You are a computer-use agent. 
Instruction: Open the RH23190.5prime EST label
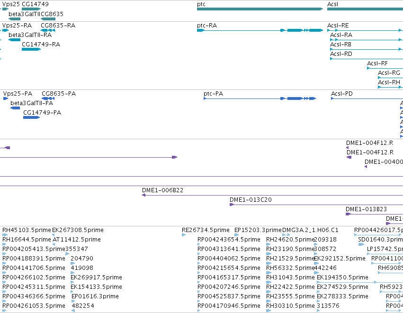(x=290, y=249)
